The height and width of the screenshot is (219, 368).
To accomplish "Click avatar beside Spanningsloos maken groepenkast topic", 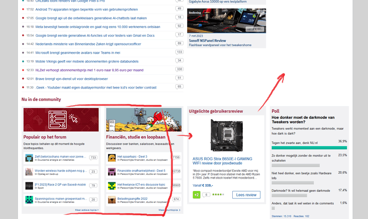I will (x=29, y=200).
